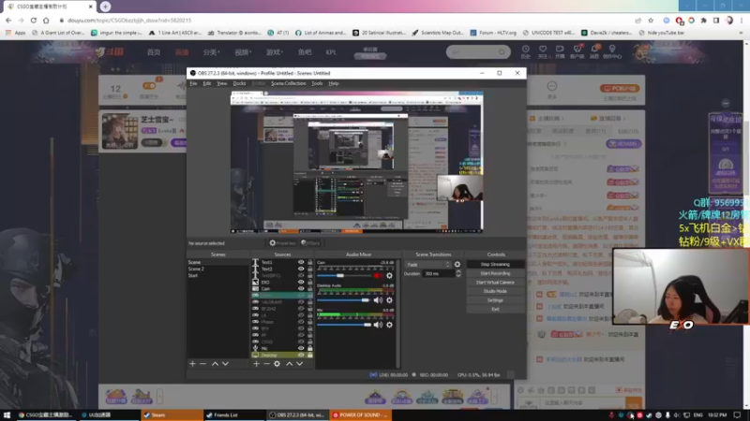Click Start Recording button
The height and width of the screenshot is (421, 750).
[x=495, y=273]
